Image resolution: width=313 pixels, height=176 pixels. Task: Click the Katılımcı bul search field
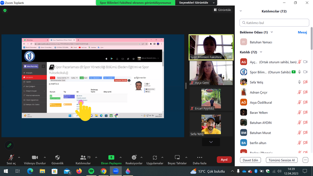274,23
